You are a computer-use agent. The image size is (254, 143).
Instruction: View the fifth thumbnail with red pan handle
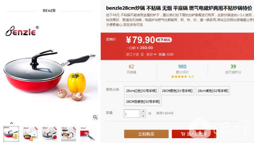88,134
